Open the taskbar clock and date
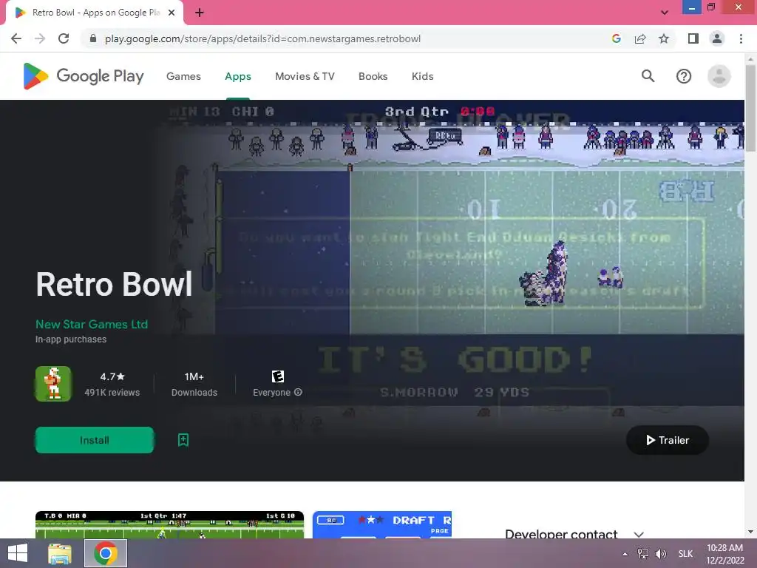Viewport: 757px width, 568px height. 724,554
